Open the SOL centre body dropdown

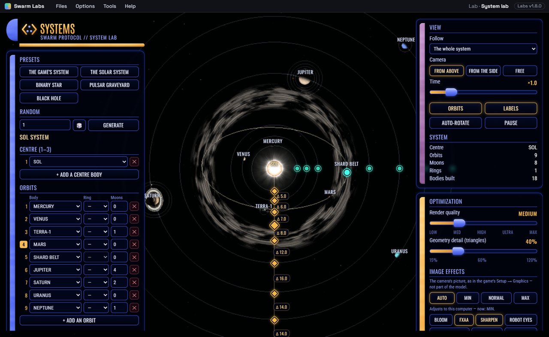pos(79,162)
